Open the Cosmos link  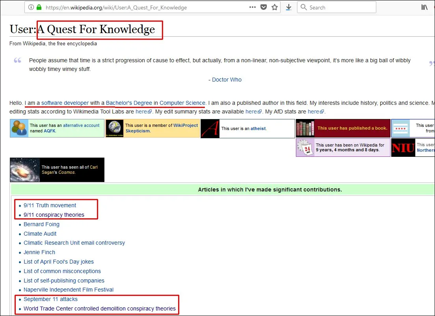[66, 172]
